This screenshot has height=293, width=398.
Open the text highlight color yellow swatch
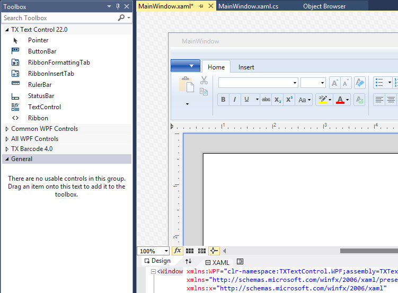(x=322, y=100)
